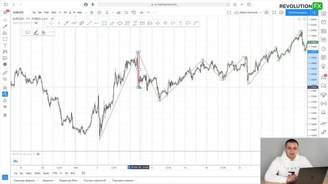Hide all drawings with eye icon
Image resolution: width=328 pixels, height=184 pixels.
click(x=5, y=107)
